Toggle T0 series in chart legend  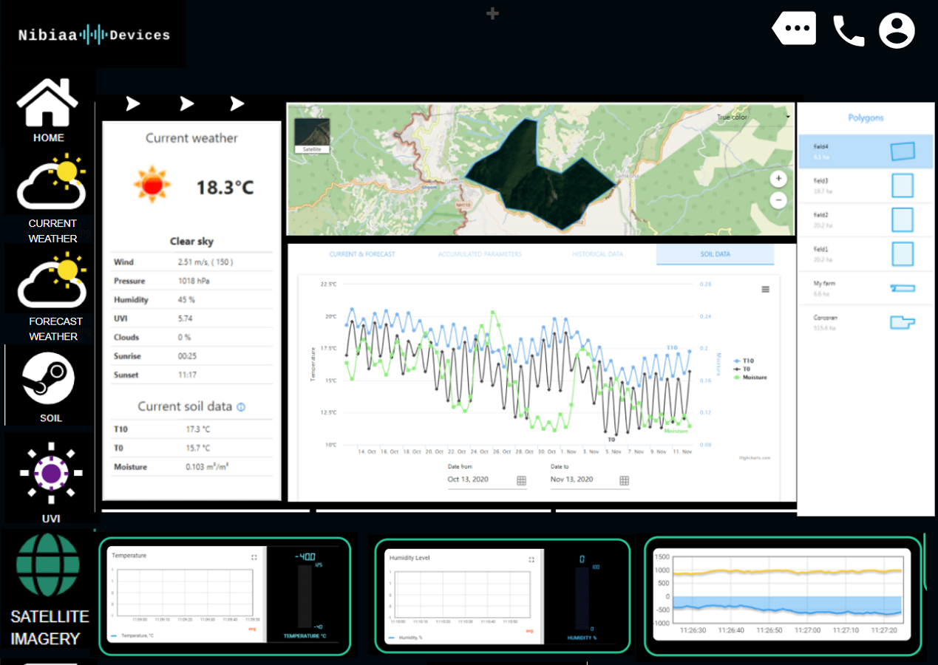pos(745,369)
